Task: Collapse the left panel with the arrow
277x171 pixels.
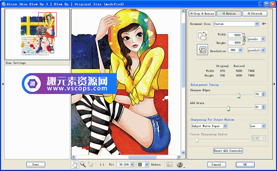Action: [x=2, y=84]
